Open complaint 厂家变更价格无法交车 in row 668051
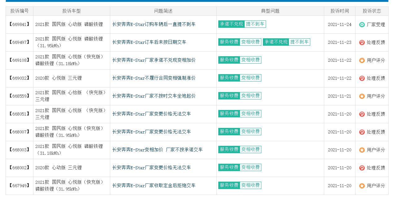This screenshot has width=401, height=198. tap(151, 114)
